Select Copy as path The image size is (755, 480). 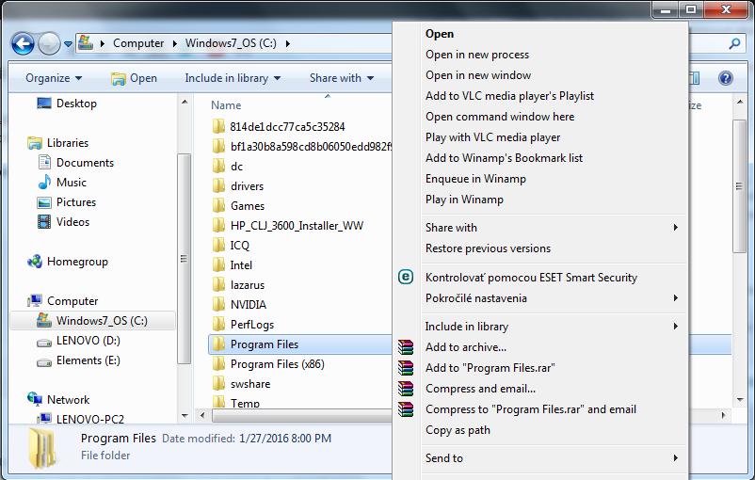[458, 430]
